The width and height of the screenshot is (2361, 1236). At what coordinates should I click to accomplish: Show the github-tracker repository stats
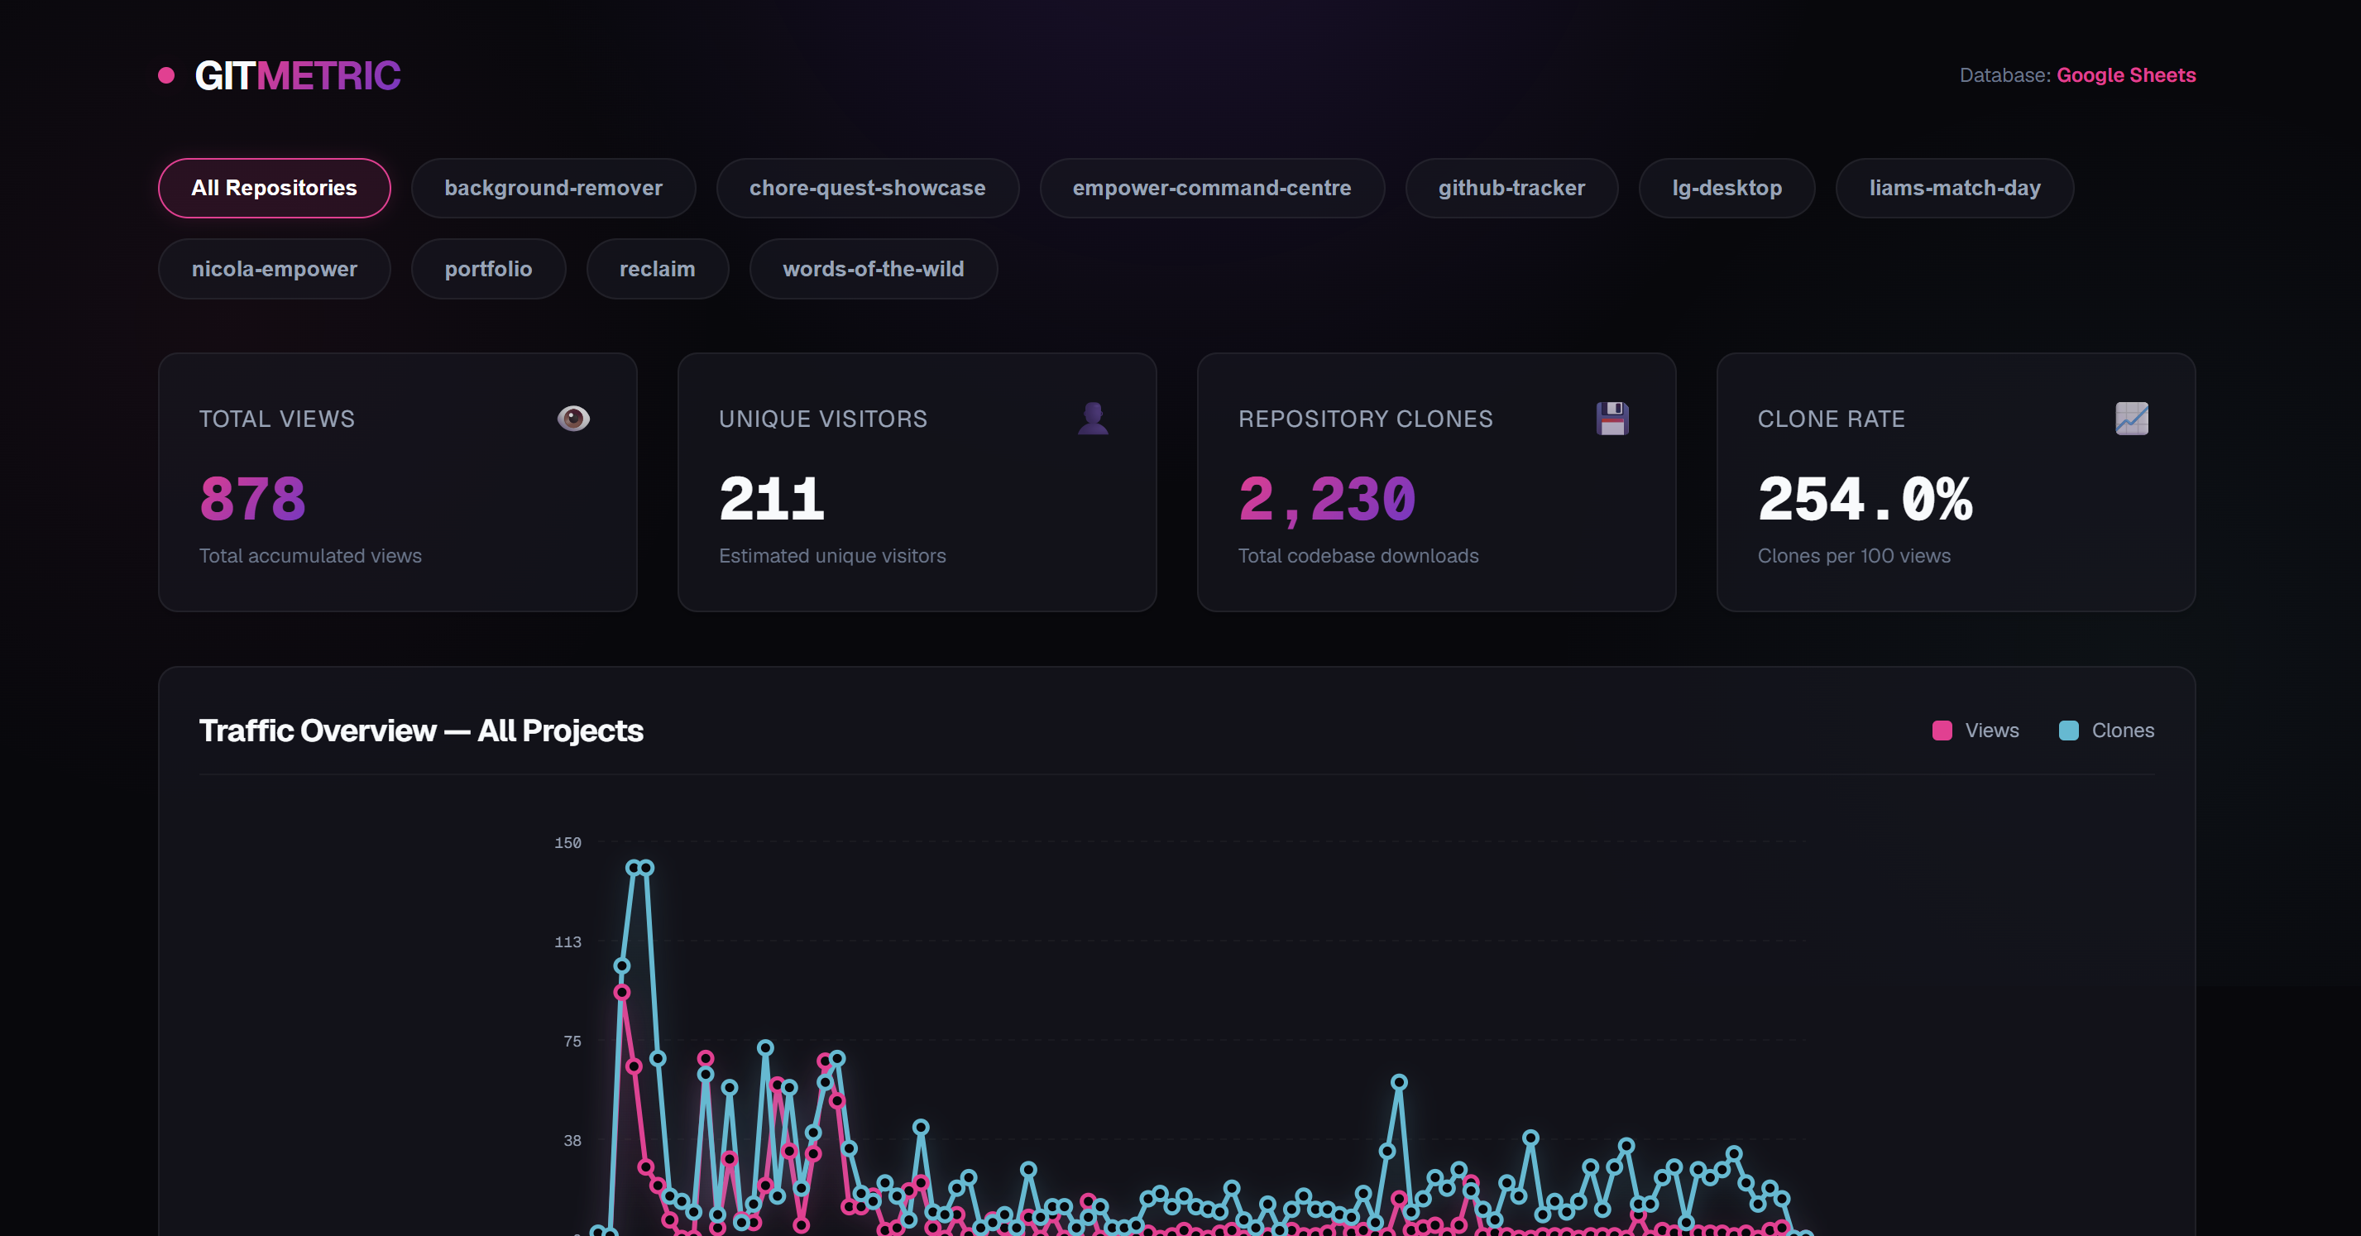(x=1511, y=188)
